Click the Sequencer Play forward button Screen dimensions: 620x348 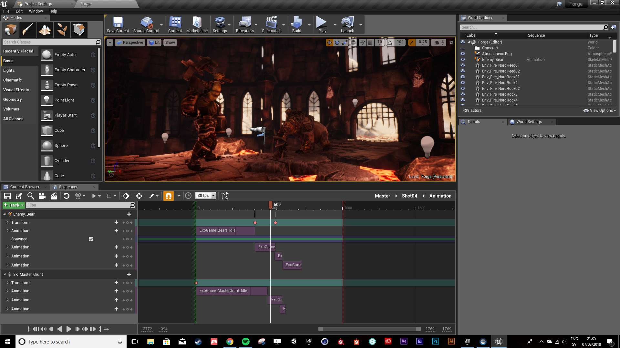pos(68,329)
